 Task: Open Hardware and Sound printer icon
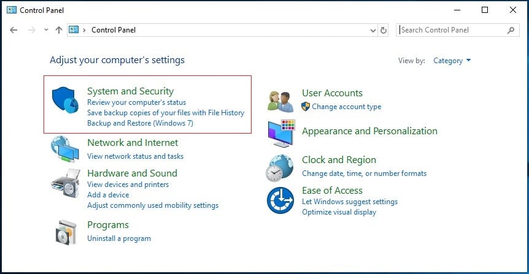click(x=66, y=184)
